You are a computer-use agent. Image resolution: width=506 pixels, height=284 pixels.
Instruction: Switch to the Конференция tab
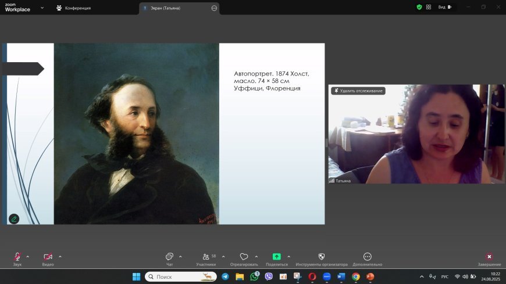74,8
